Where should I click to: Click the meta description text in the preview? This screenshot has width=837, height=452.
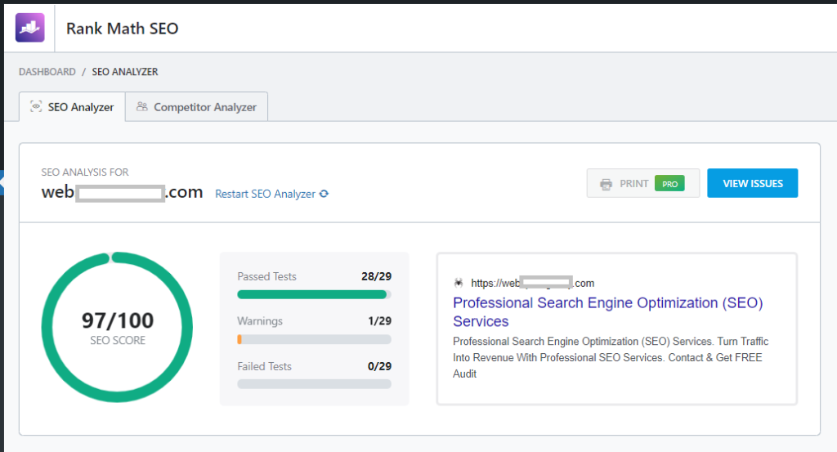click(x=611, y=357)
